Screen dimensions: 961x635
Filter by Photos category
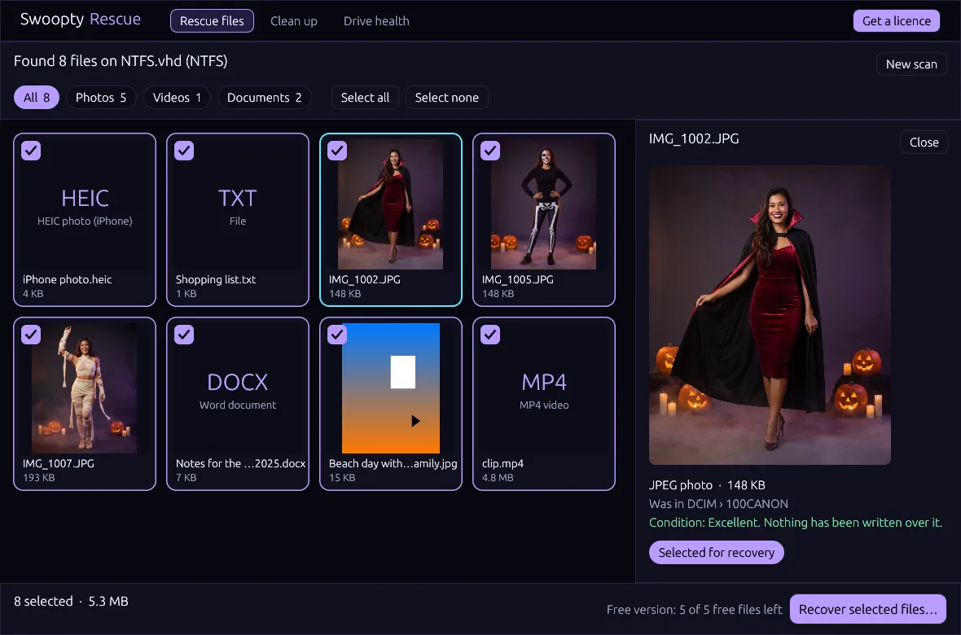point(101,98)
